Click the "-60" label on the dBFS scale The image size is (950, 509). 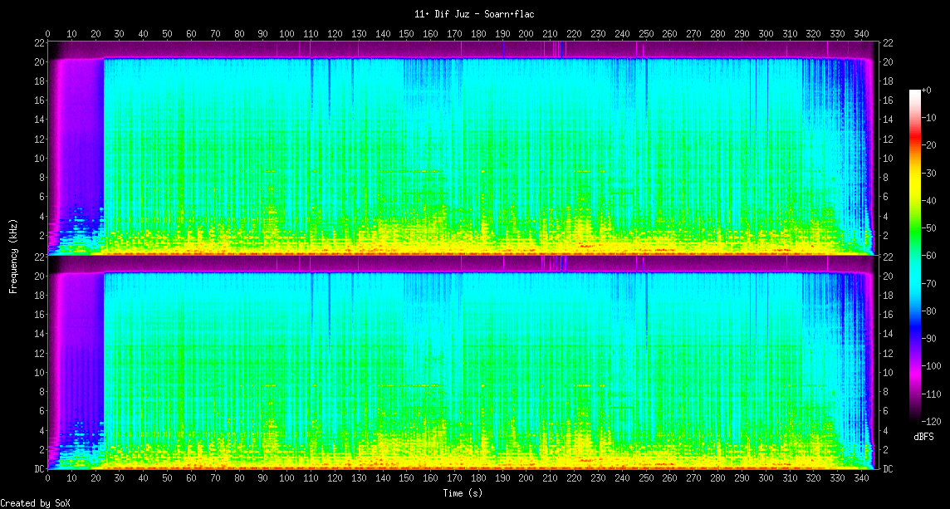(x=930, y=257)
